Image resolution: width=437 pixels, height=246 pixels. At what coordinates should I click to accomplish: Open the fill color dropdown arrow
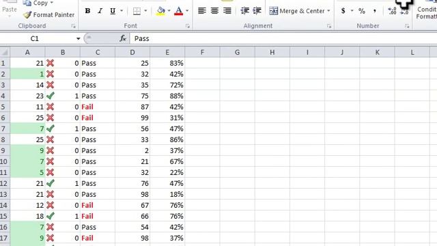pyautogui.click(x=169, y=11)
